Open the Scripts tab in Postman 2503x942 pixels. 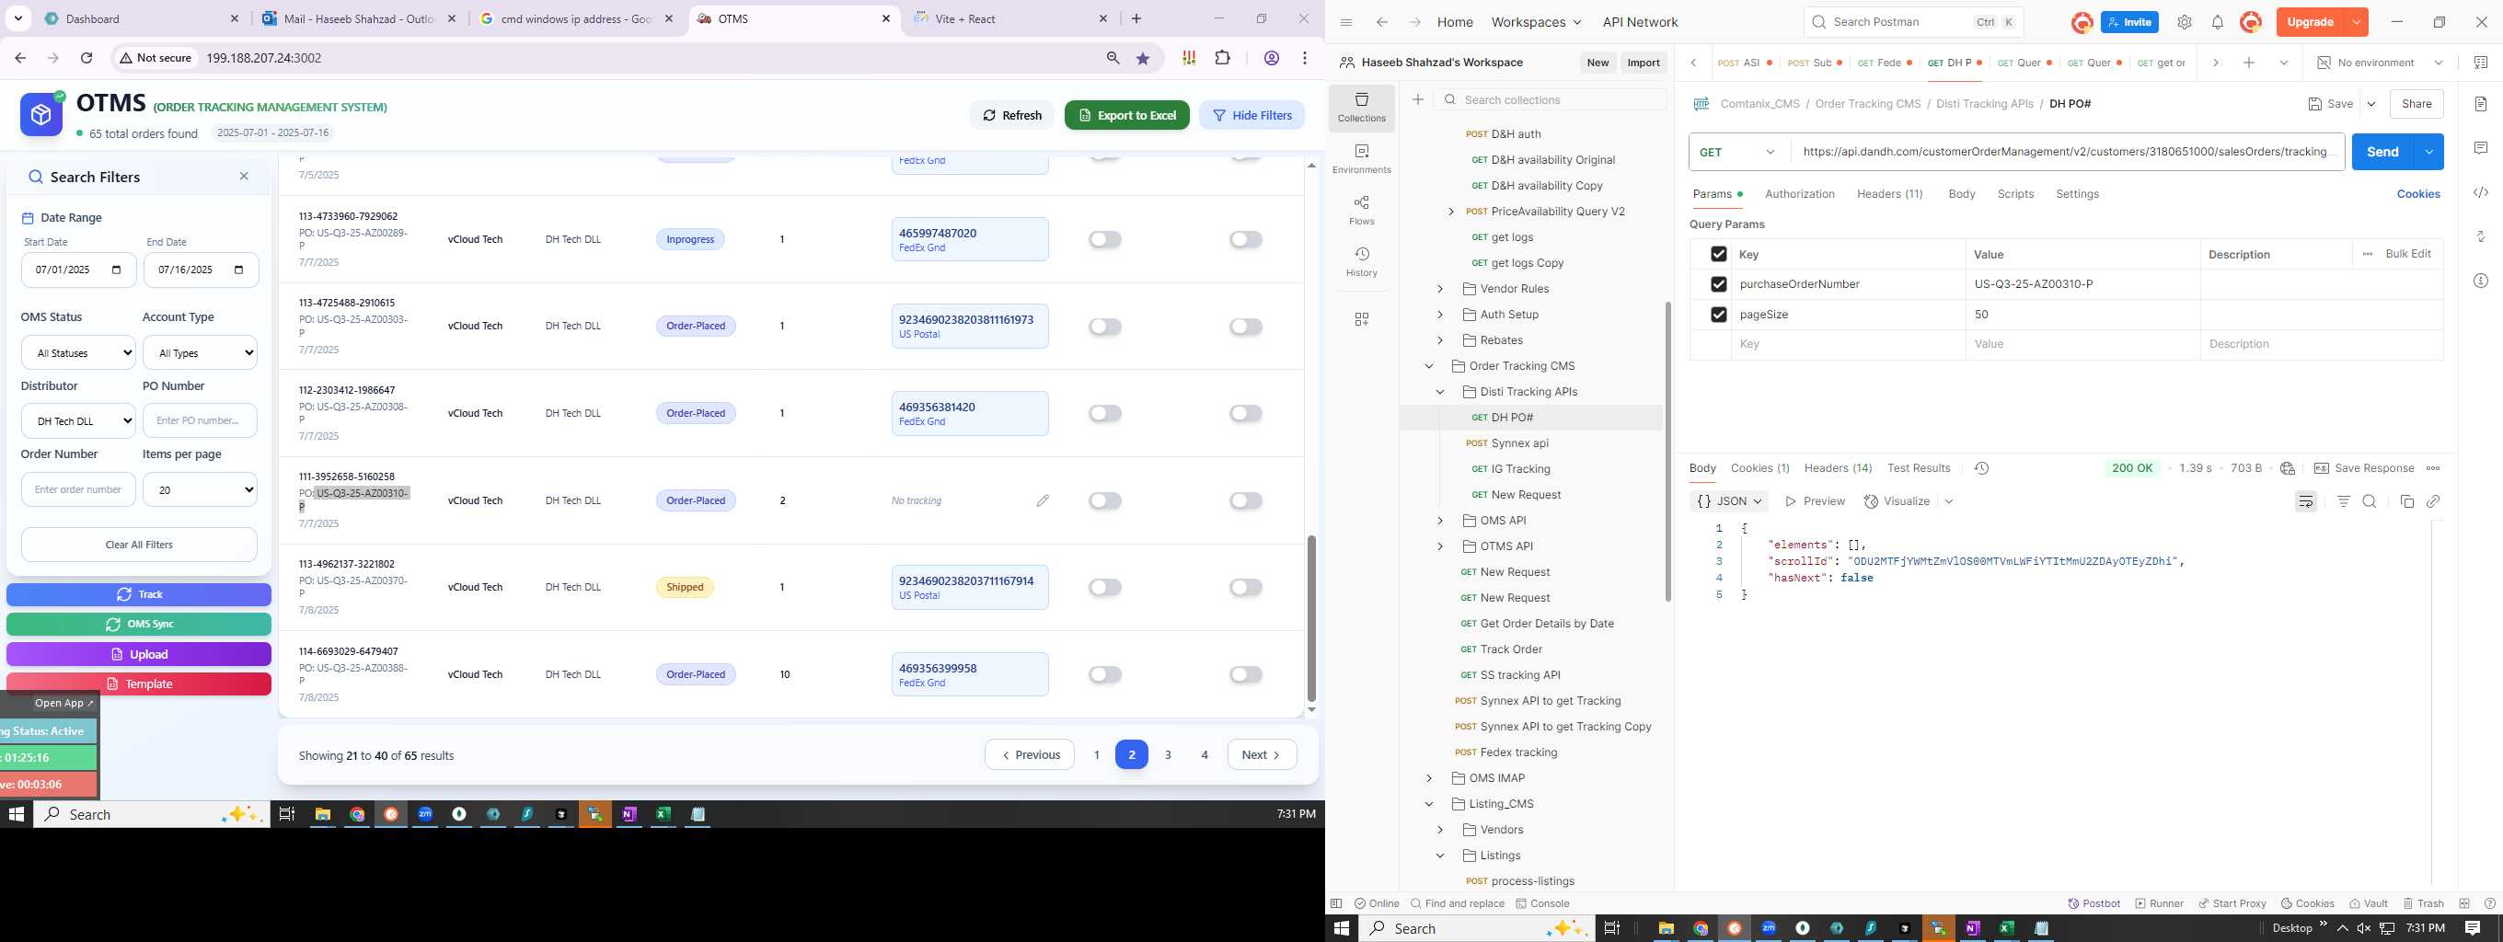(2015, 194)
